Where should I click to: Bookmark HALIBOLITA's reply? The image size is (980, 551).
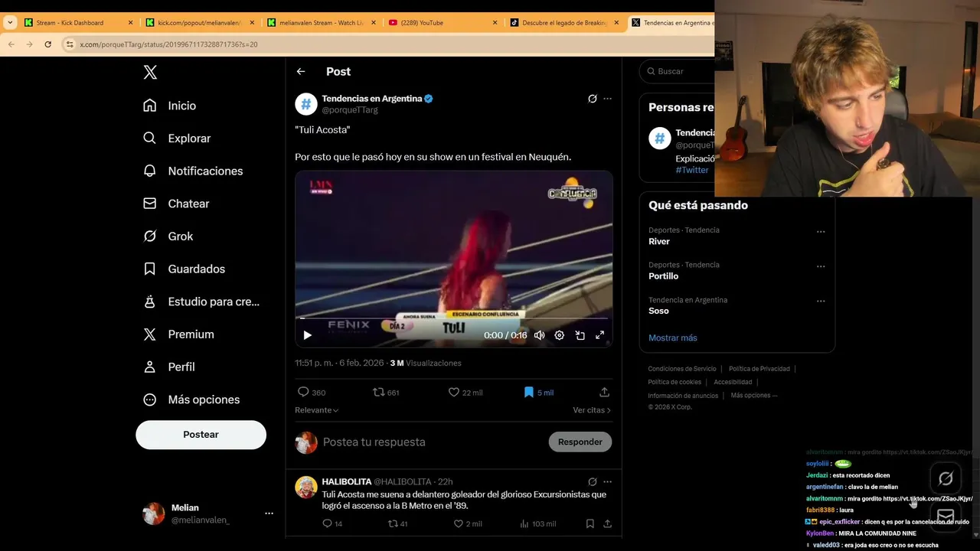590,523
